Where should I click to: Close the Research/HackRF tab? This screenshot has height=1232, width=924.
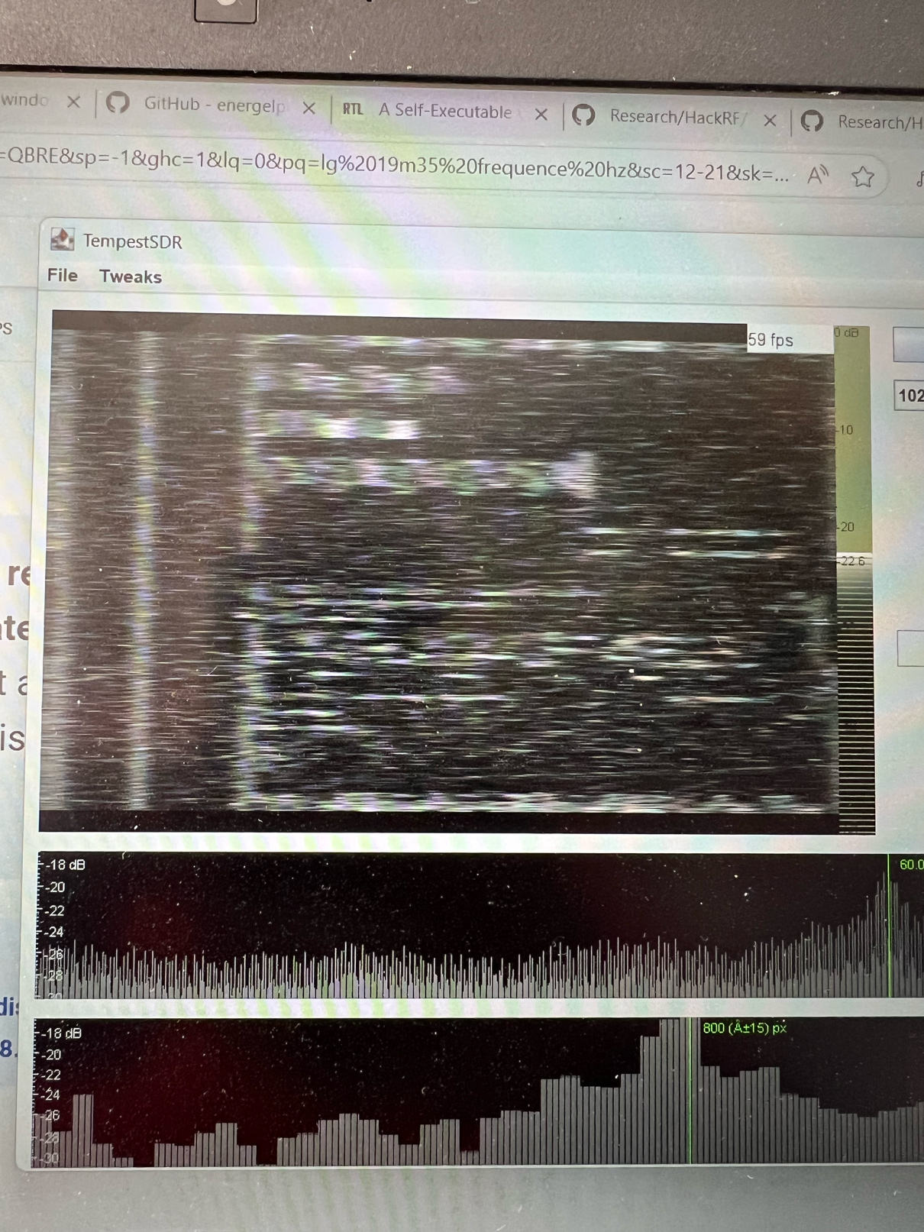(770, 120)
